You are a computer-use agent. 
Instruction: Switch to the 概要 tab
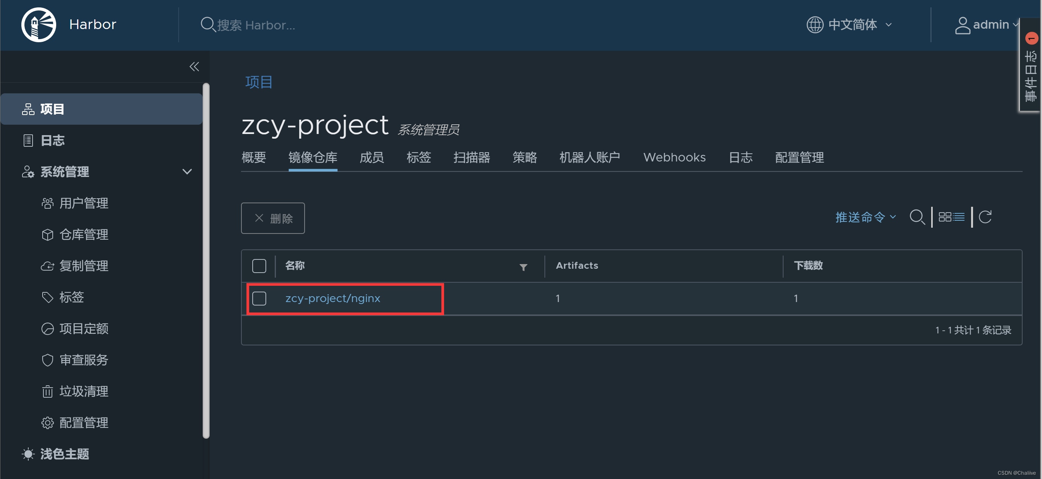tap(254, 157)
